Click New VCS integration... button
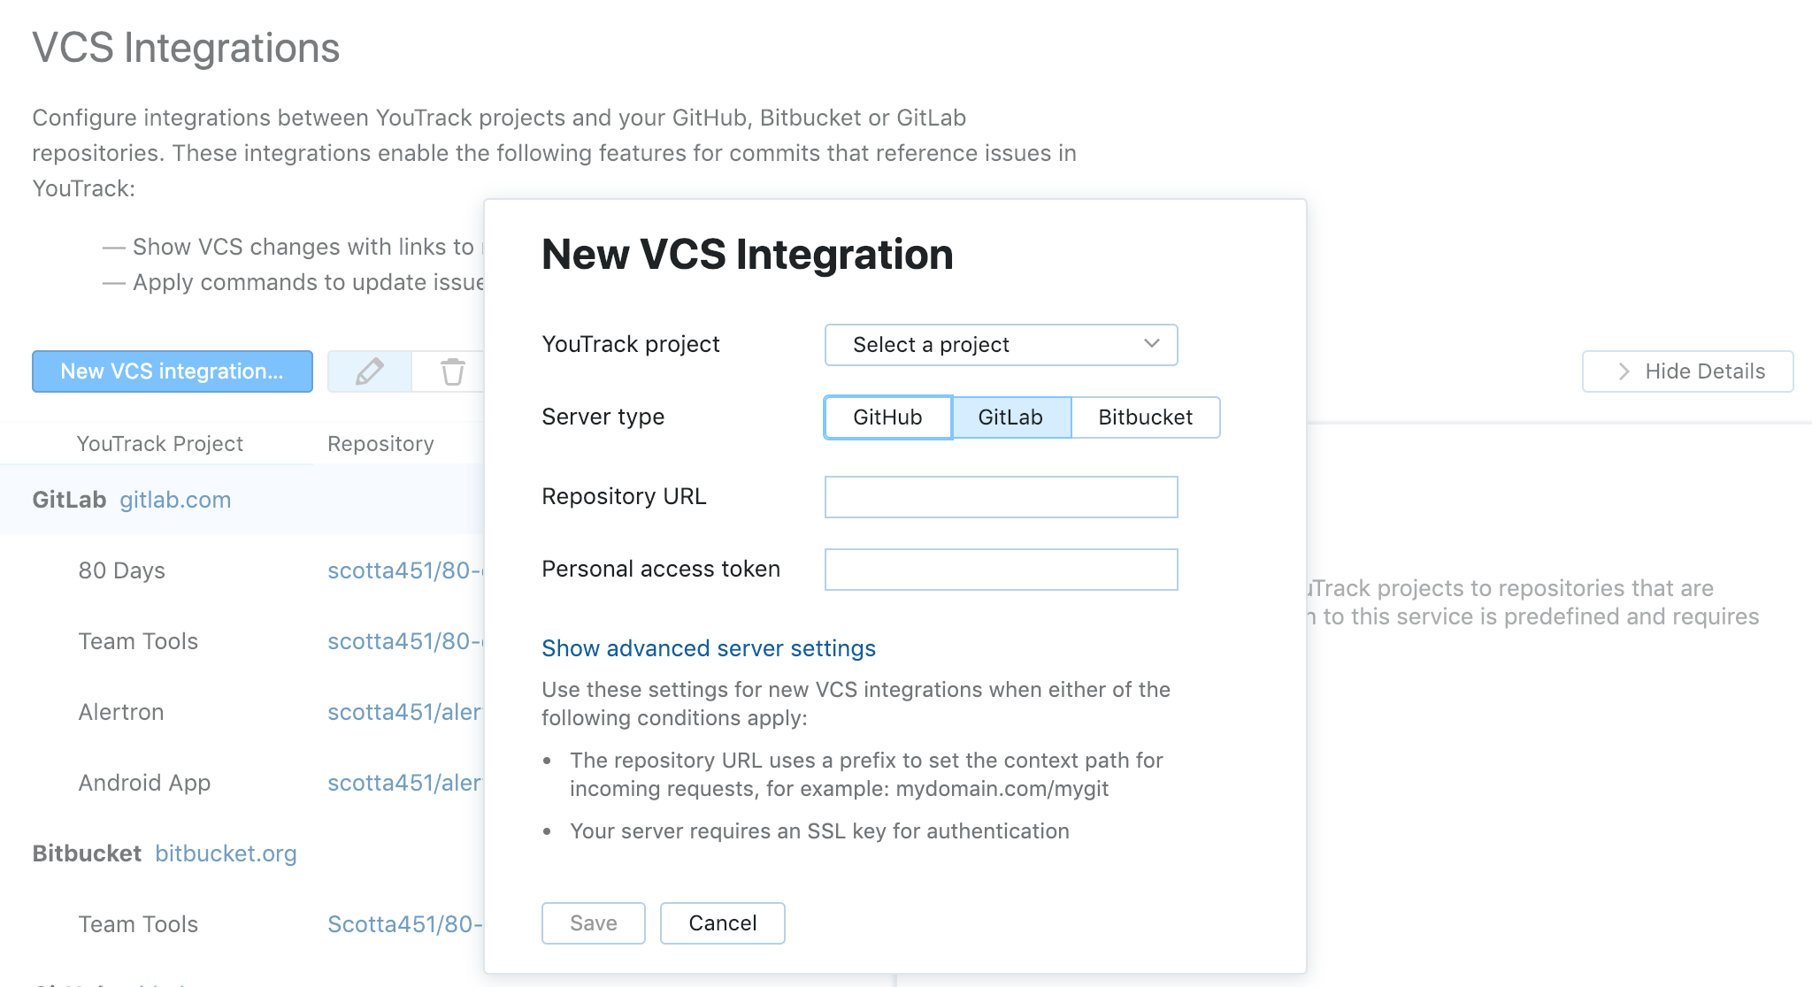 (x=172, y=371)
